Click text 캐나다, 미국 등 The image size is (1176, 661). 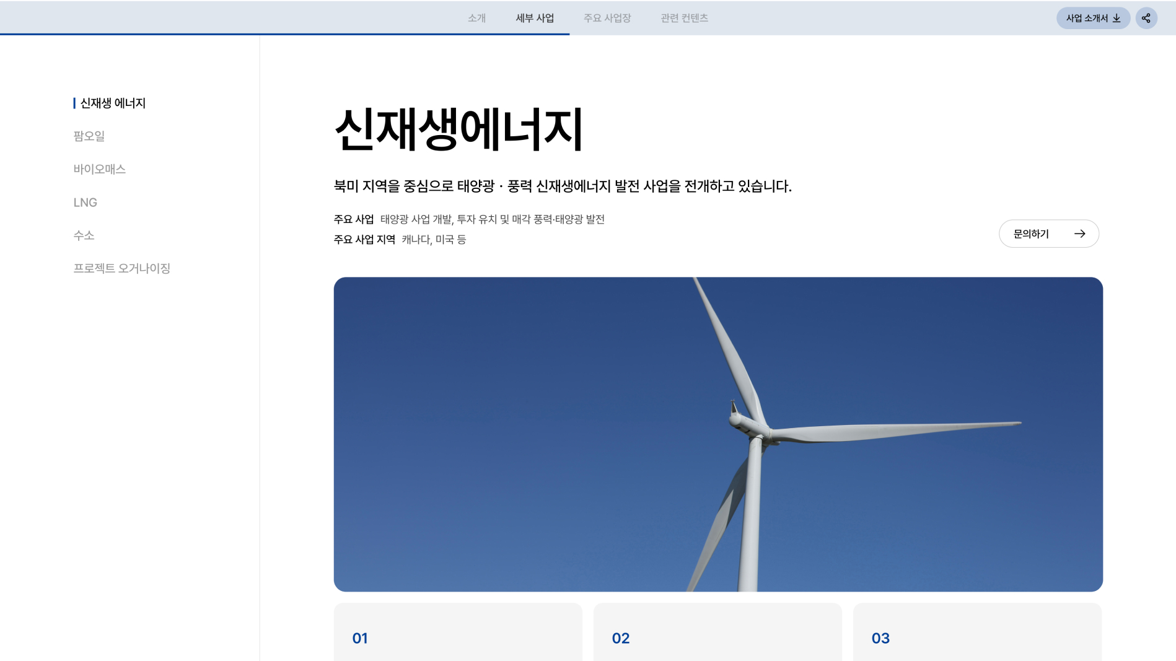[434, 239]
